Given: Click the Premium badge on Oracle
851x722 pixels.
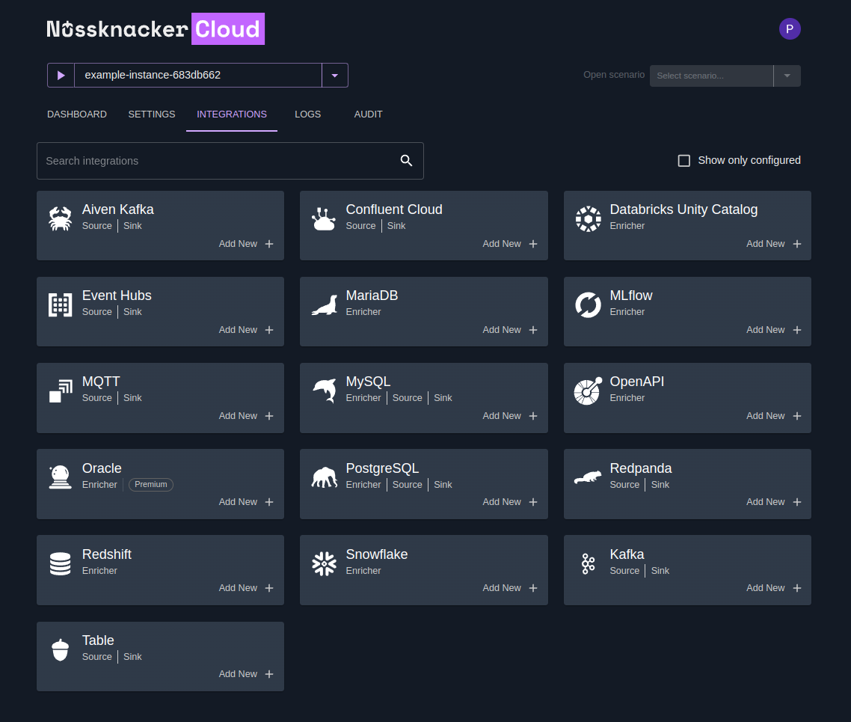Looking at the screenshot, I should [151, 484].
